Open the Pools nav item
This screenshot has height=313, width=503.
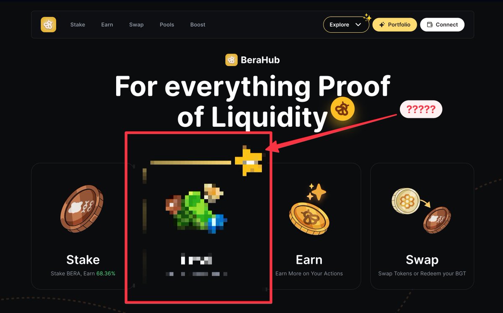[x=167, y=25]
